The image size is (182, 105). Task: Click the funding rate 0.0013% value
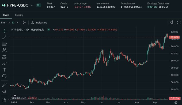click(152, 7)
